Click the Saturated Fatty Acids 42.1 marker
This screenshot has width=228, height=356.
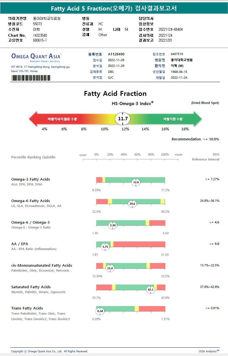[x=151, y=290]
